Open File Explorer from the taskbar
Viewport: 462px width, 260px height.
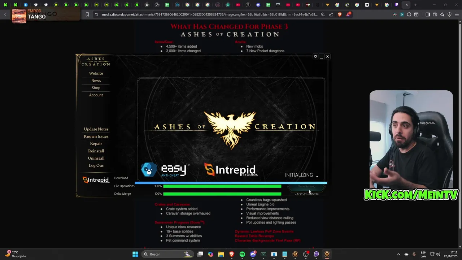[221, 254]
